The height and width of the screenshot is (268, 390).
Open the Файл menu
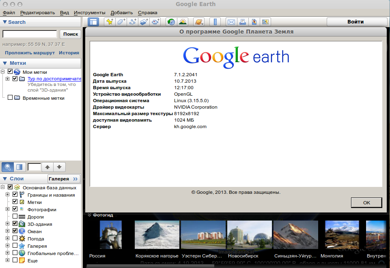pyautogui.click(x=9, y=13)
